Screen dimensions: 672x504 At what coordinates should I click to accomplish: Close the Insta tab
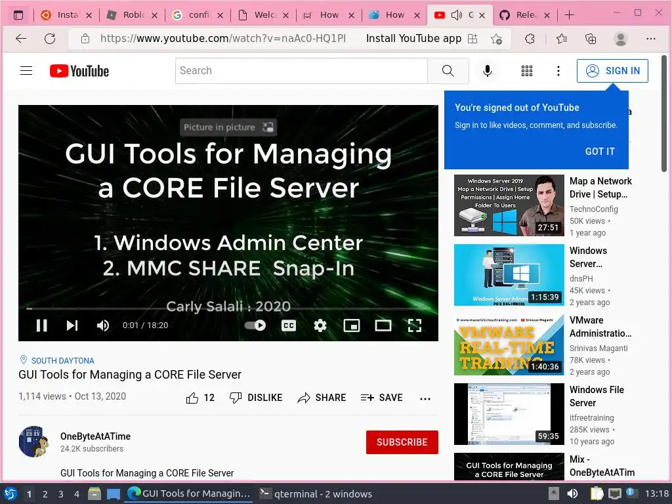coord(89,16)
